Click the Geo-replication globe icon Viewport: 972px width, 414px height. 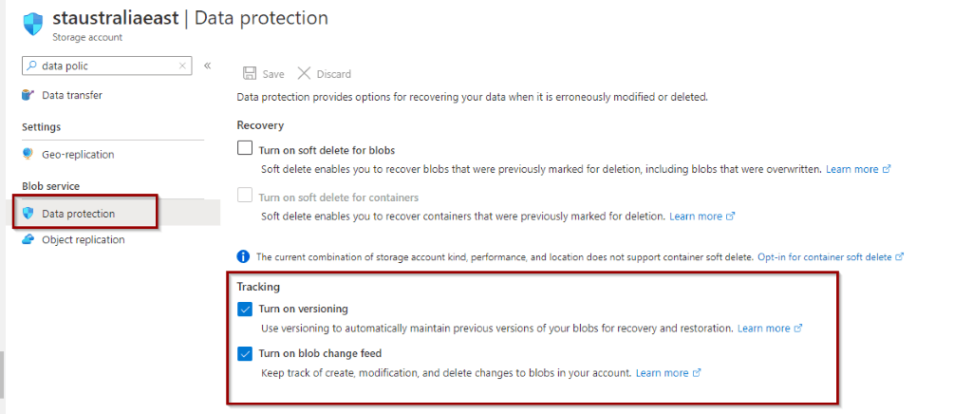coord(28,155)
